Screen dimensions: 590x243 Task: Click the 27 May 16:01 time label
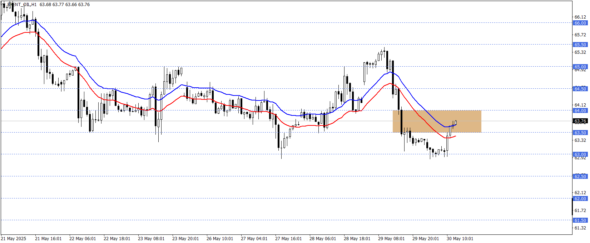[288, 239]
